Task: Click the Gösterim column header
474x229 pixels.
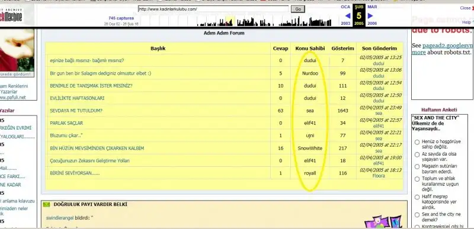Action: pyautogui.click(x=342, y=49)
